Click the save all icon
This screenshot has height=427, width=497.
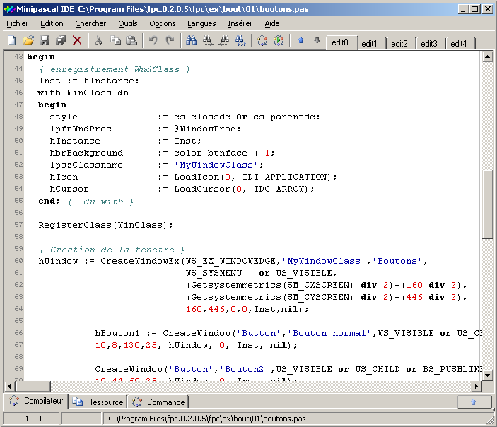click(x=61, y=41)
